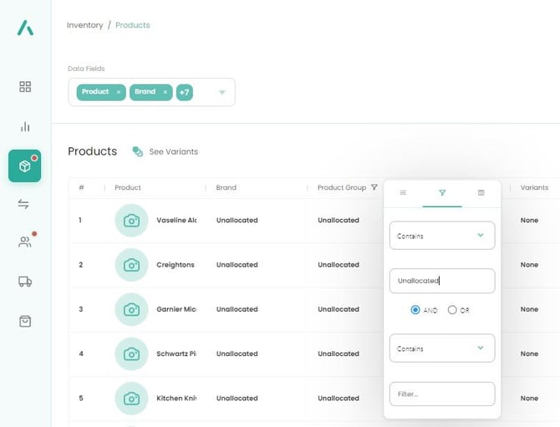Image resolution: width=560 pixels, height=427 pixels.
Task: Open the shopping bag icon in sidebar
Action: 25,321
